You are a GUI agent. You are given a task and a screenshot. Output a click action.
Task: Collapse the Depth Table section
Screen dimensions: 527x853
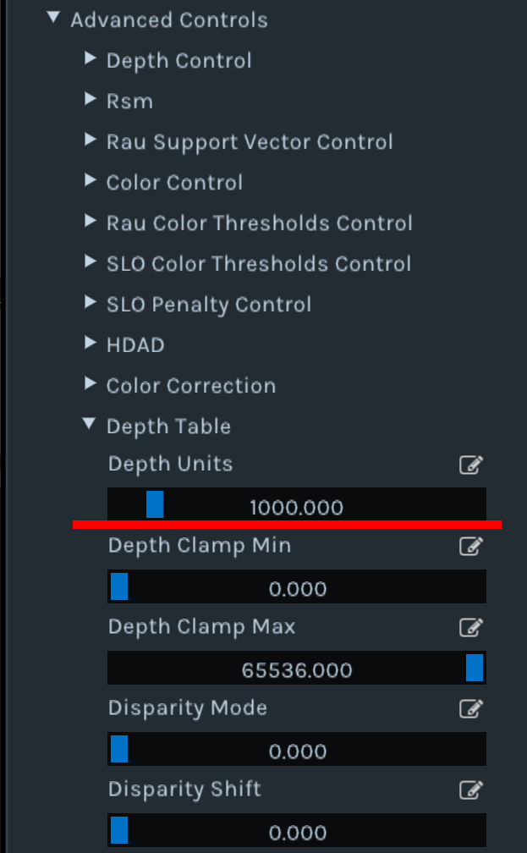click(x=89, y=424)
